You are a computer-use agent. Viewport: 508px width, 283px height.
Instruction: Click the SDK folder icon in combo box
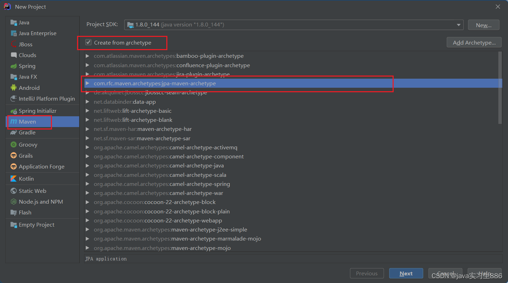coord(130,25)
